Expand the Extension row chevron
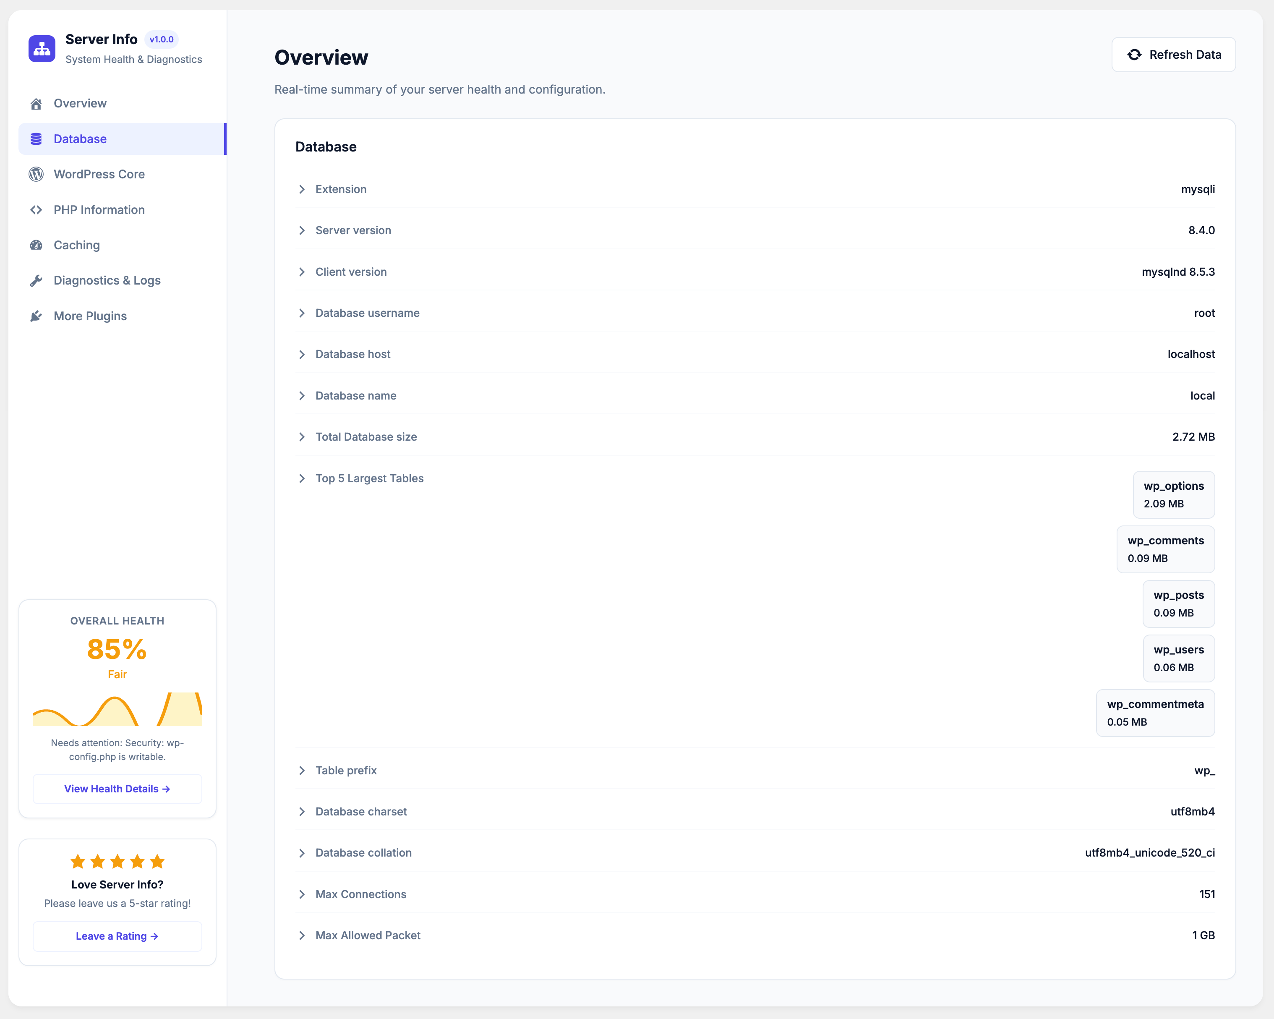Viewport: 1274px width, 1019px height. (x=302, y=189)
